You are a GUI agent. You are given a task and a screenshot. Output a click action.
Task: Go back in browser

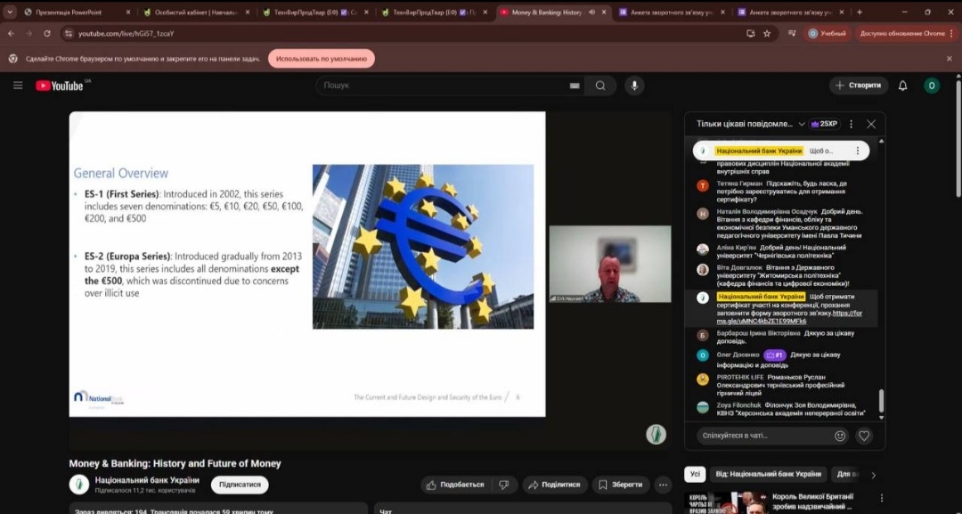tap(11, 34)
